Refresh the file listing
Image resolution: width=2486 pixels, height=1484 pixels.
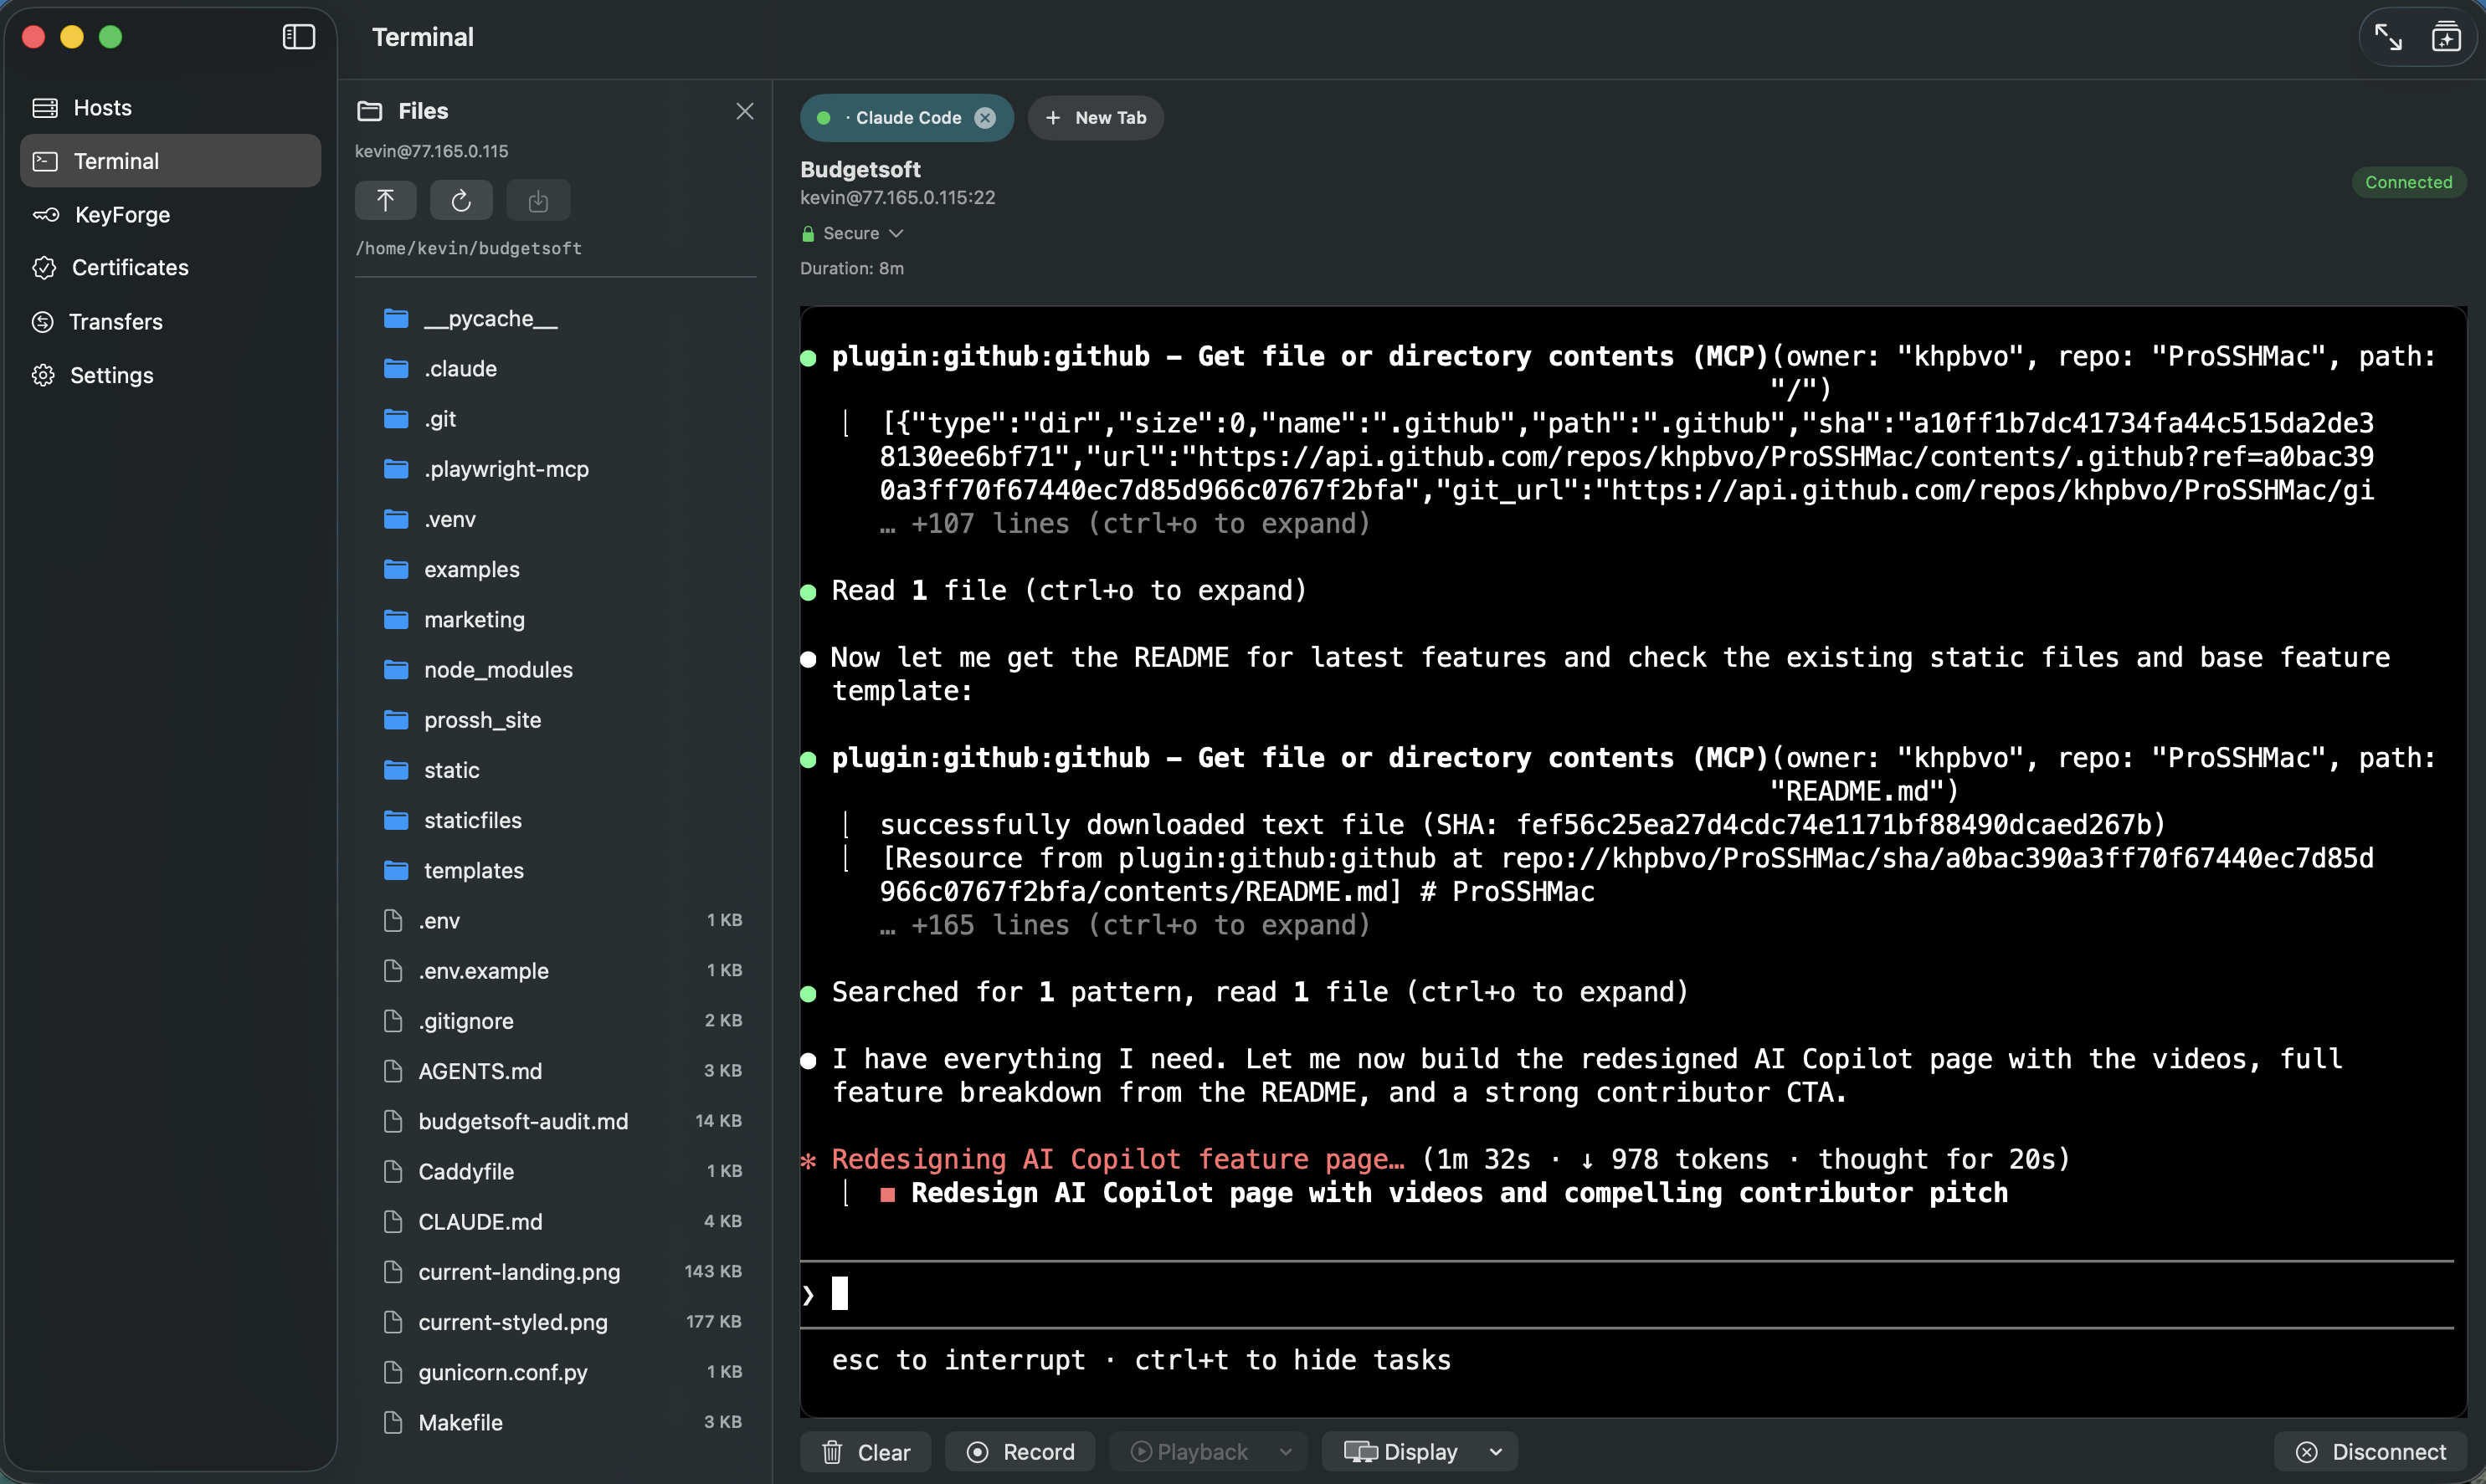[461, 200]
